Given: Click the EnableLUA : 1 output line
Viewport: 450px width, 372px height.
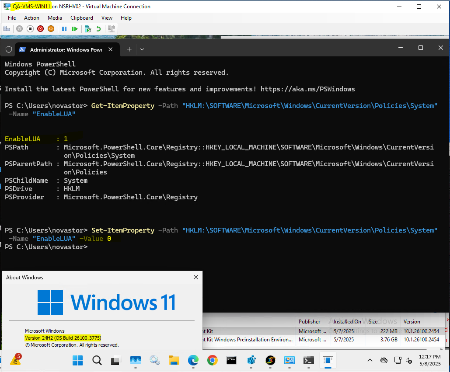Looking at the screenshot, I should (36, 139).
